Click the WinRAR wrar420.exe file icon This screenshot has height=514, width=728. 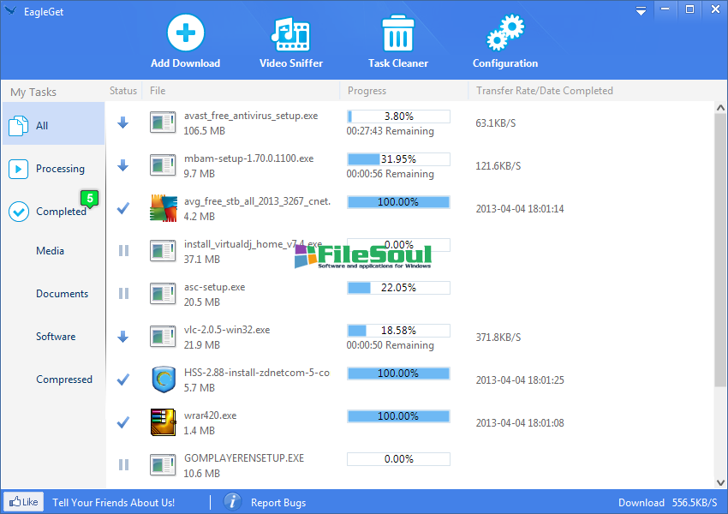pyautogui.click(x=163, y=422)
